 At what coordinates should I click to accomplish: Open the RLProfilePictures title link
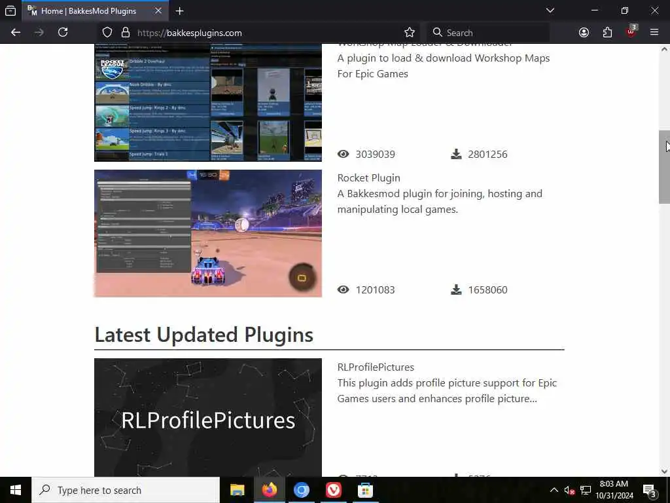(376, 367)
